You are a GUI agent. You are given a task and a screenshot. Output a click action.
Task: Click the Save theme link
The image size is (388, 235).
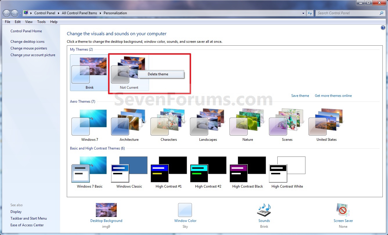click(x=300, y=95)
